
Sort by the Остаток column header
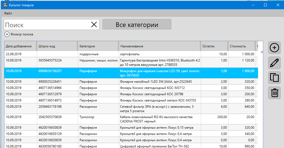(214, 46)
